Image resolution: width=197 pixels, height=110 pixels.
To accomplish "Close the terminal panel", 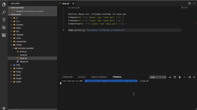I will (x=194, y=77).
